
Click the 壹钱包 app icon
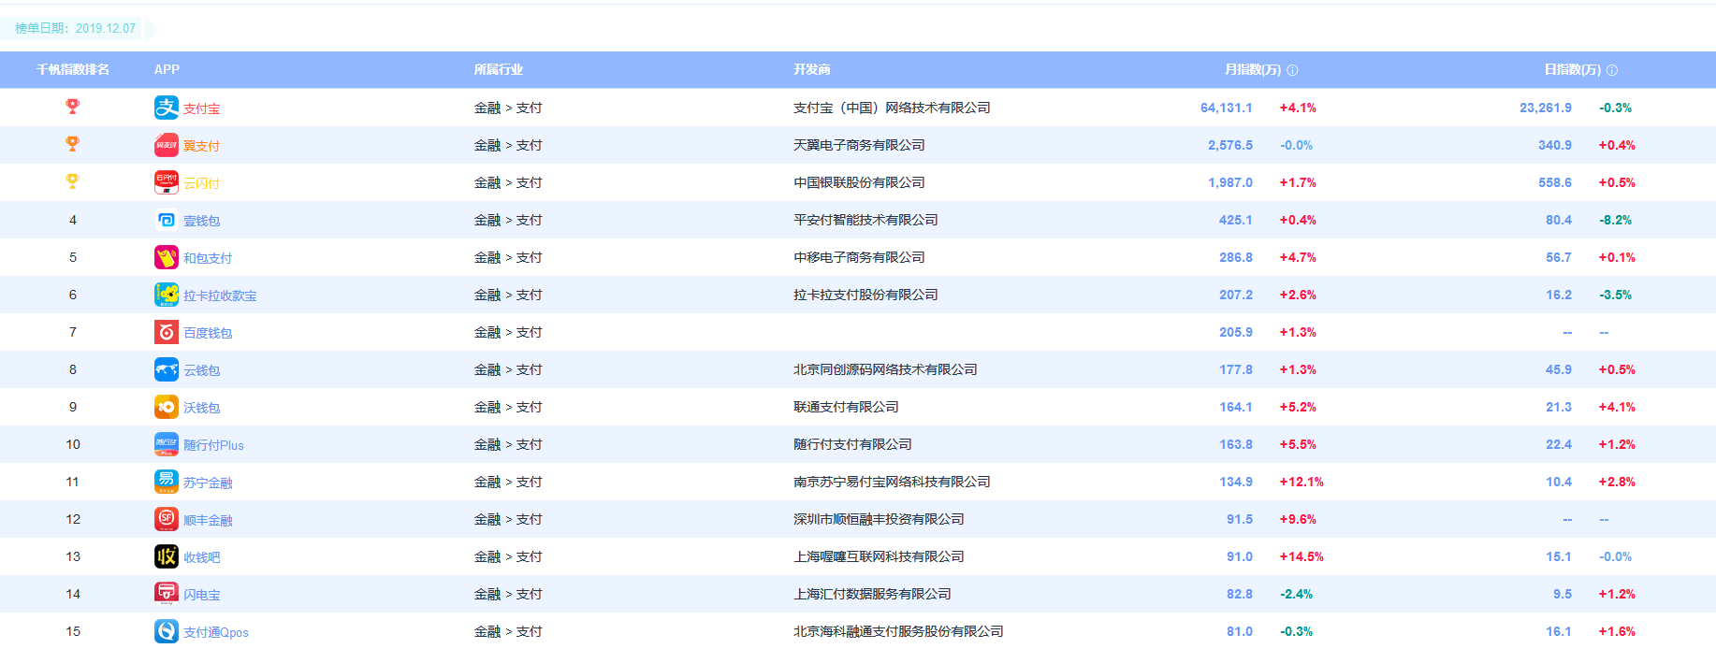pyautogui.click(x=167, y=220)
